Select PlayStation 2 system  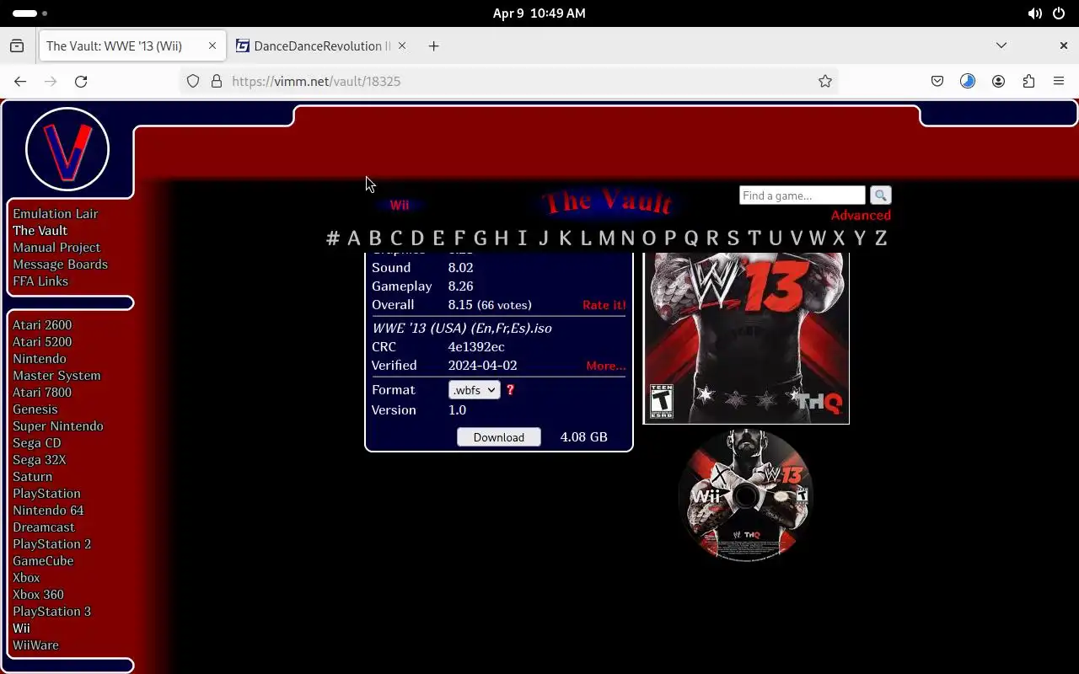coord(51,544)
